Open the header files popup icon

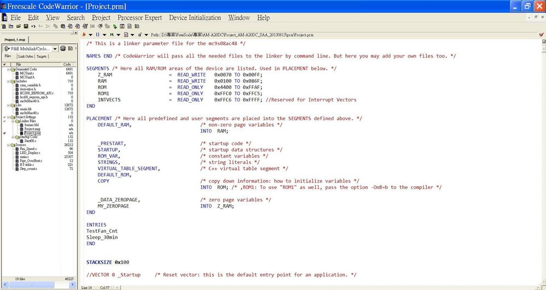click(84, 34)
